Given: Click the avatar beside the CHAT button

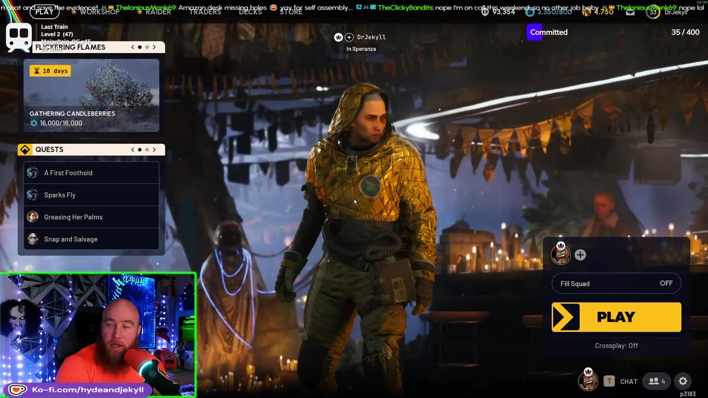Looking at the screenshot, I should [588, 379].
